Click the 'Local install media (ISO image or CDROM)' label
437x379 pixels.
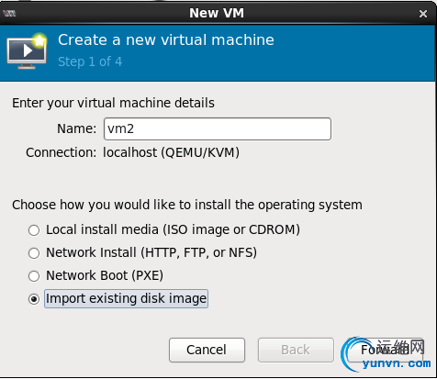coord(173,229)
